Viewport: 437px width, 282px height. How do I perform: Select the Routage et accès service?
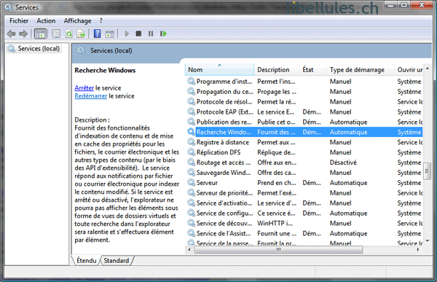coord(224,162)
